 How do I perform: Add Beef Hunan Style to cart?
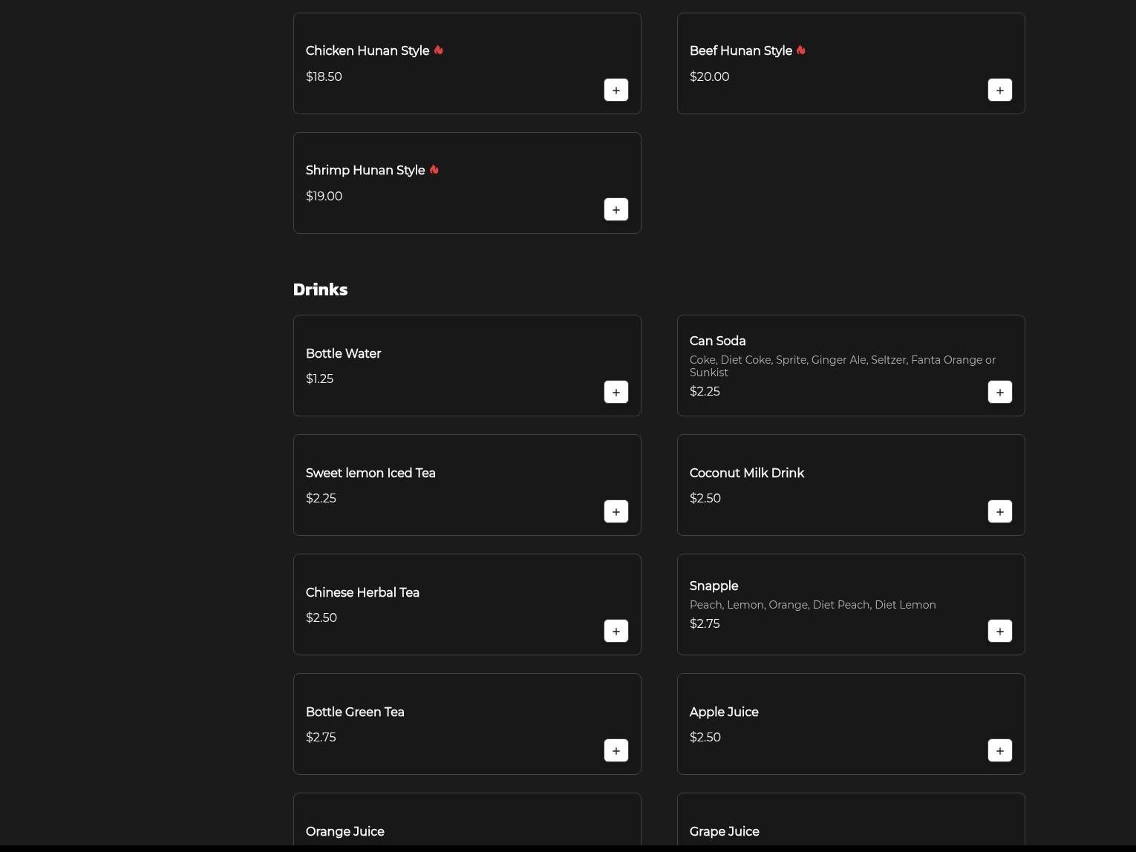[999, 90]
